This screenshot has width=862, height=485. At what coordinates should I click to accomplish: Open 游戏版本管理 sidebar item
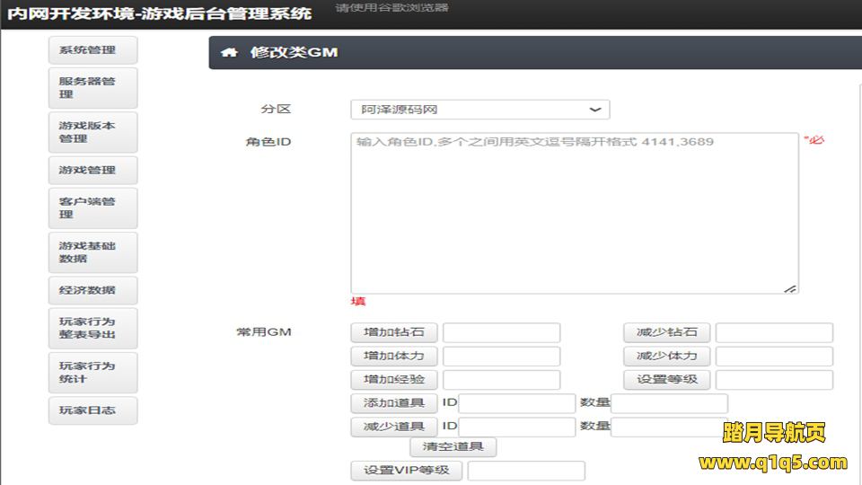92,132
